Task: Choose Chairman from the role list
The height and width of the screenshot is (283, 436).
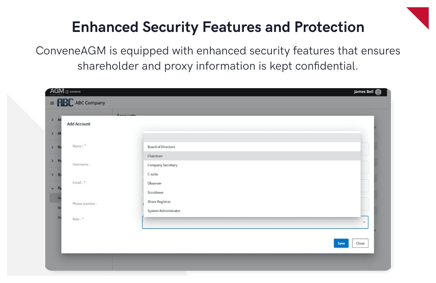Action: click(x=155, y=156)
